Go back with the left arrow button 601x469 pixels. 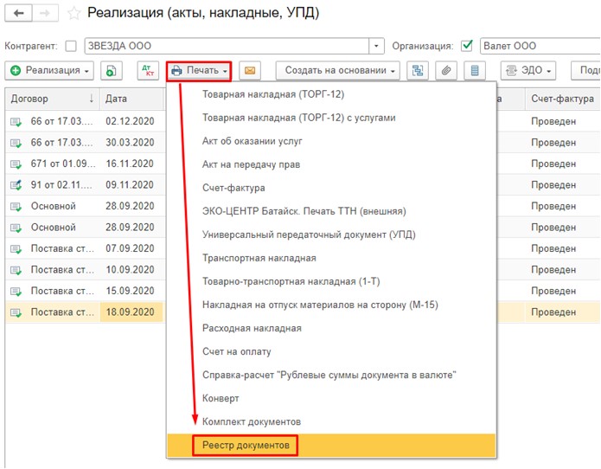coord(18,14)
